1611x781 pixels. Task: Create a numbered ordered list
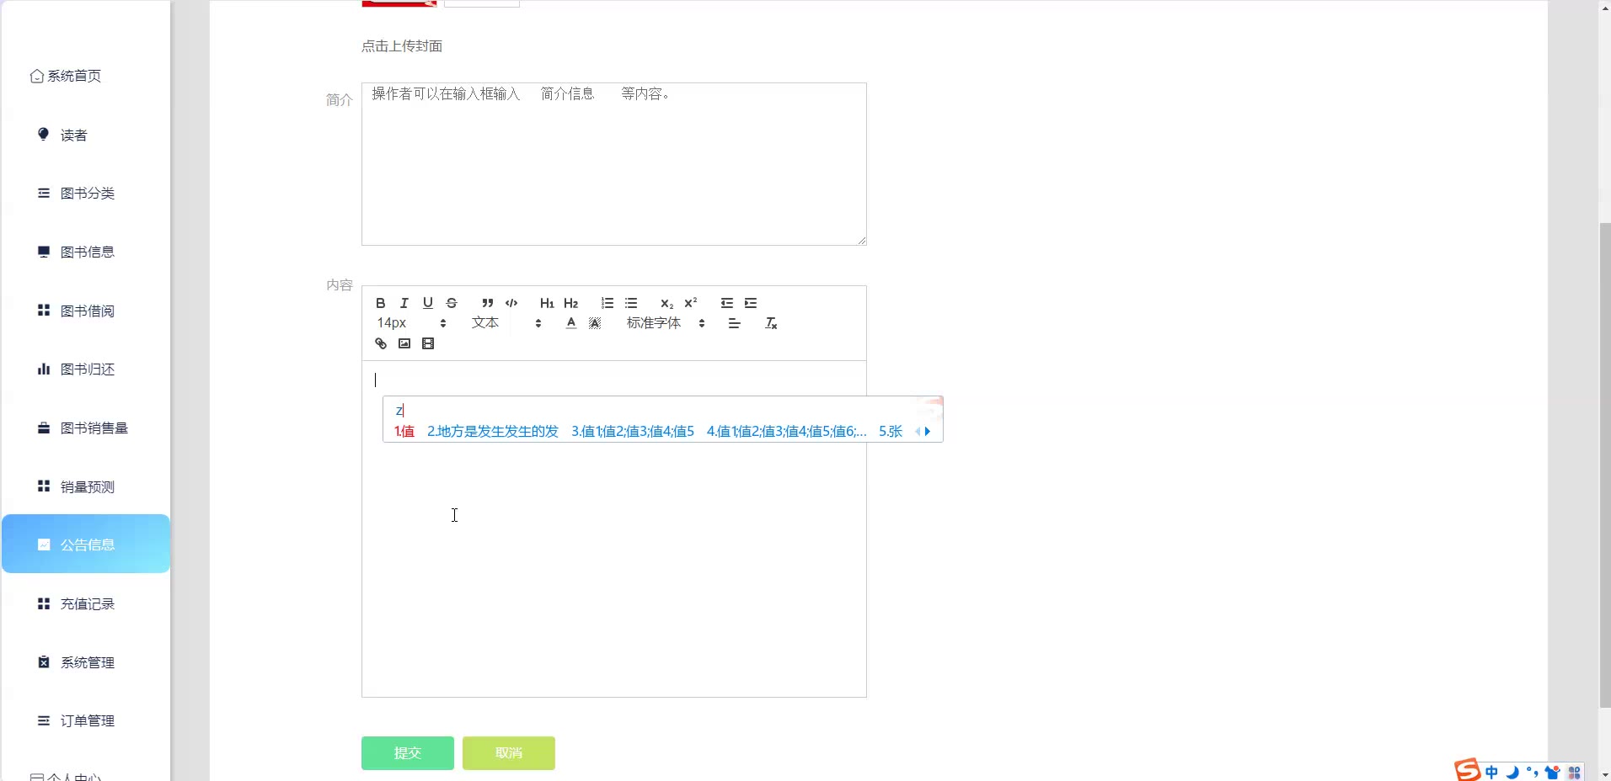(607, 303)
